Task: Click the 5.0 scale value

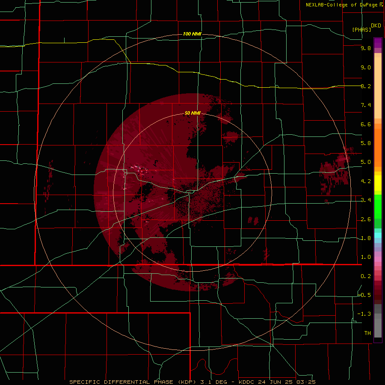Action: pyautogui.click(x=366, y=162)
